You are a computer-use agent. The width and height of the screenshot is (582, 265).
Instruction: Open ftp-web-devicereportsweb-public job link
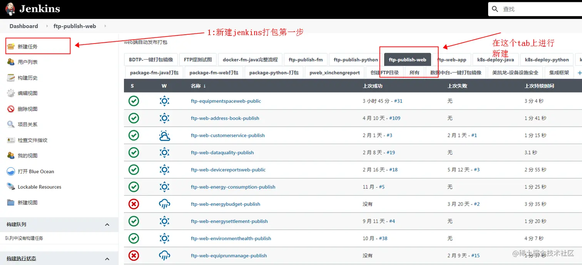click(x=228, y=169)
